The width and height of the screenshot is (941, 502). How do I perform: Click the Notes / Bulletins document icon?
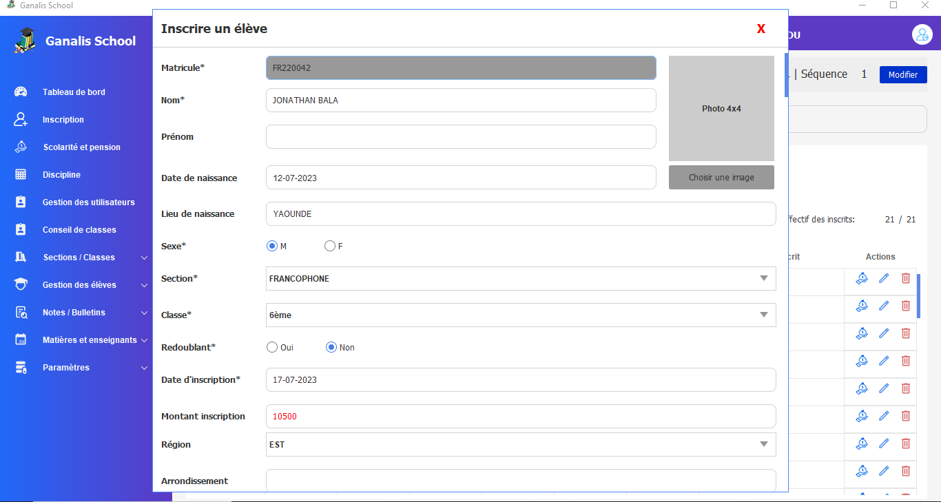tap(21, 312)
